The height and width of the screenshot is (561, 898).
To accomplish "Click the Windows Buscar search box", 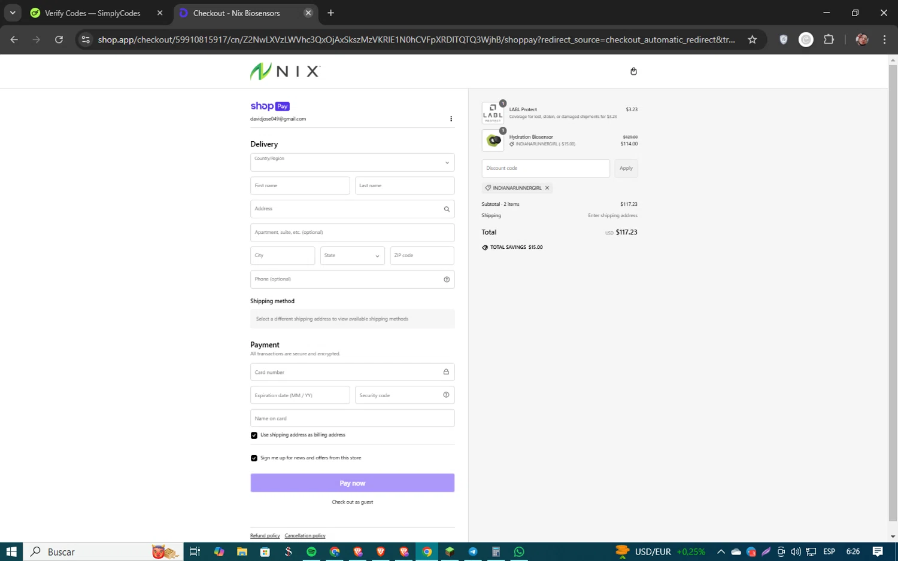I will click(x=103, y=551).
